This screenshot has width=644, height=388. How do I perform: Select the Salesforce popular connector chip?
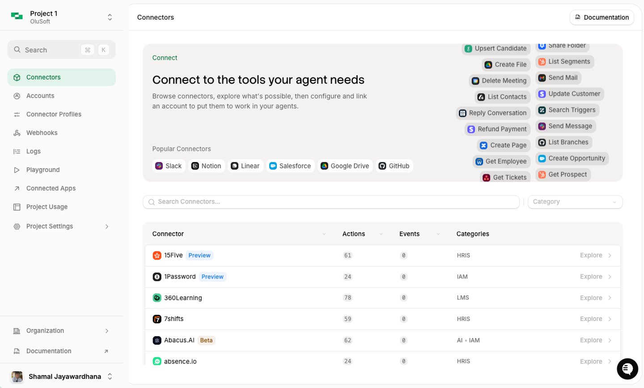(x=290, y=166)
